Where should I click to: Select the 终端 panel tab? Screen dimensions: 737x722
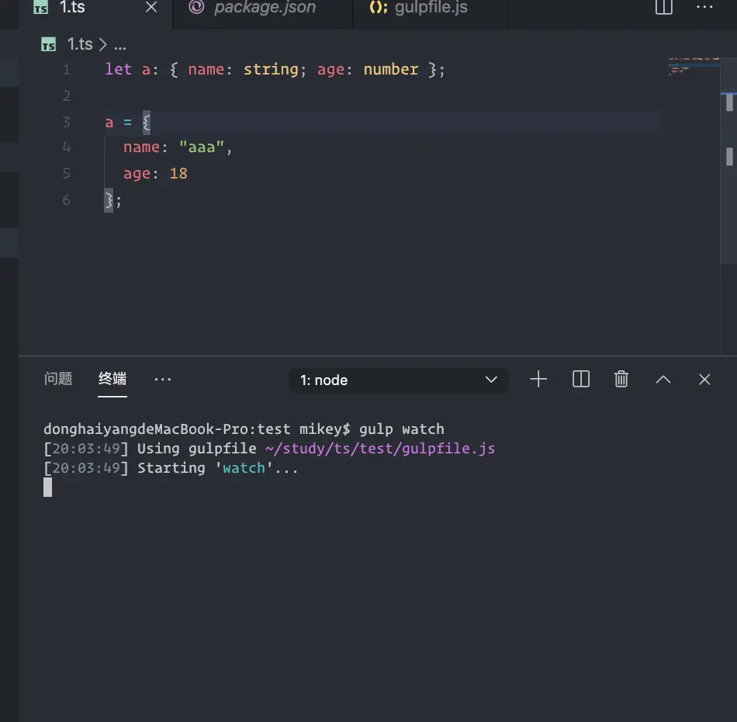pyautogui.click(x=112, y=379)
